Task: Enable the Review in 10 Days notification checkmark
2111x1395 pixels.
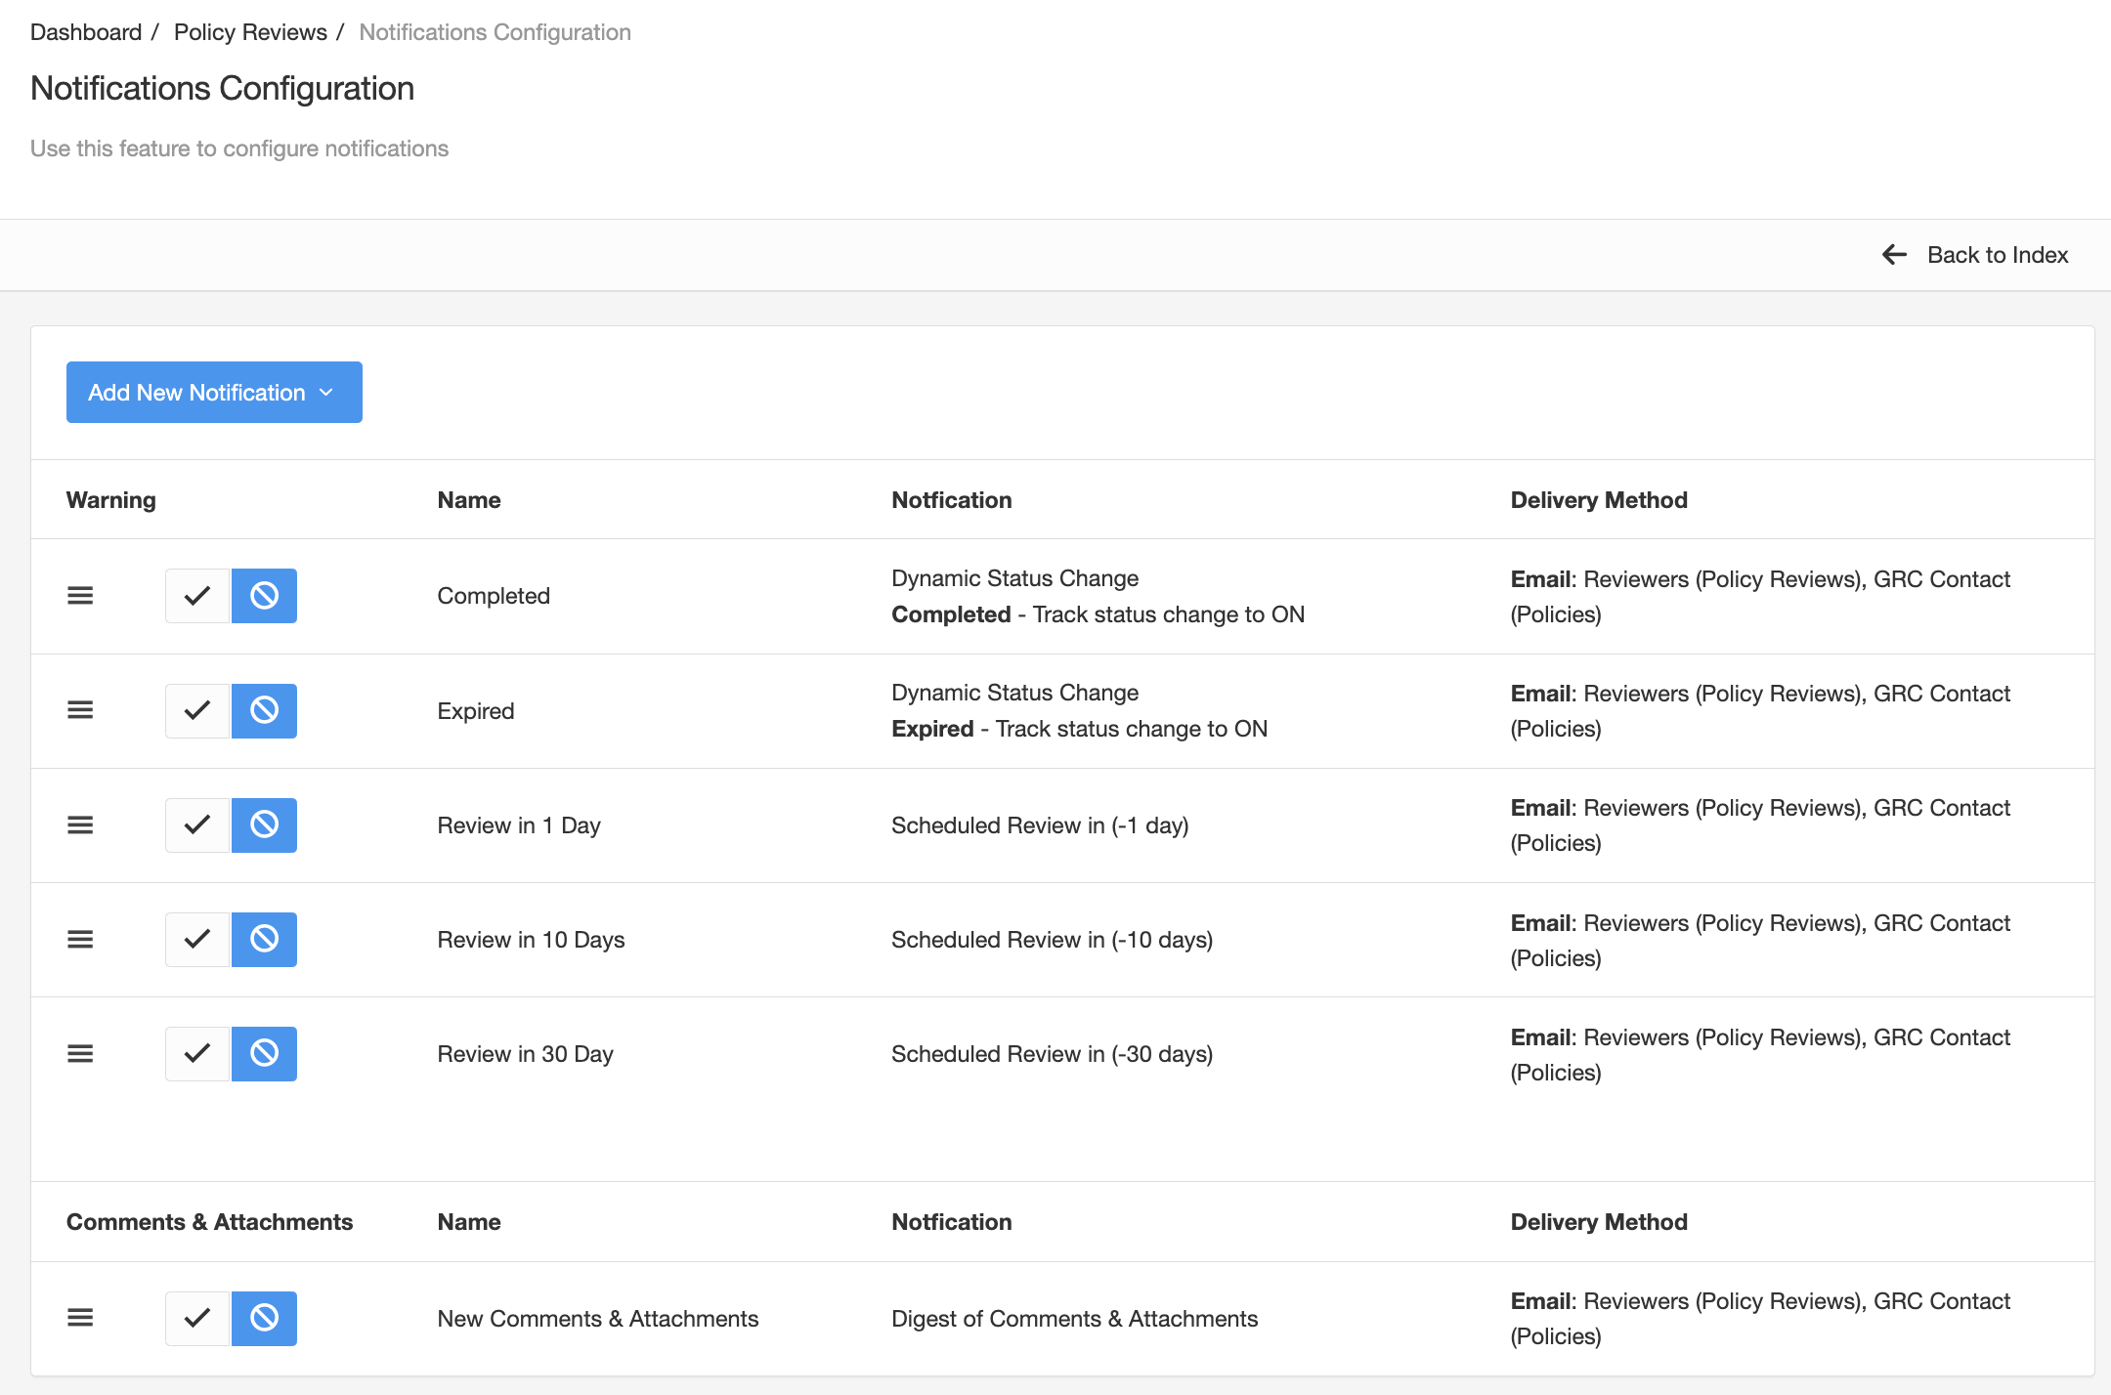Action: [197, 940]
